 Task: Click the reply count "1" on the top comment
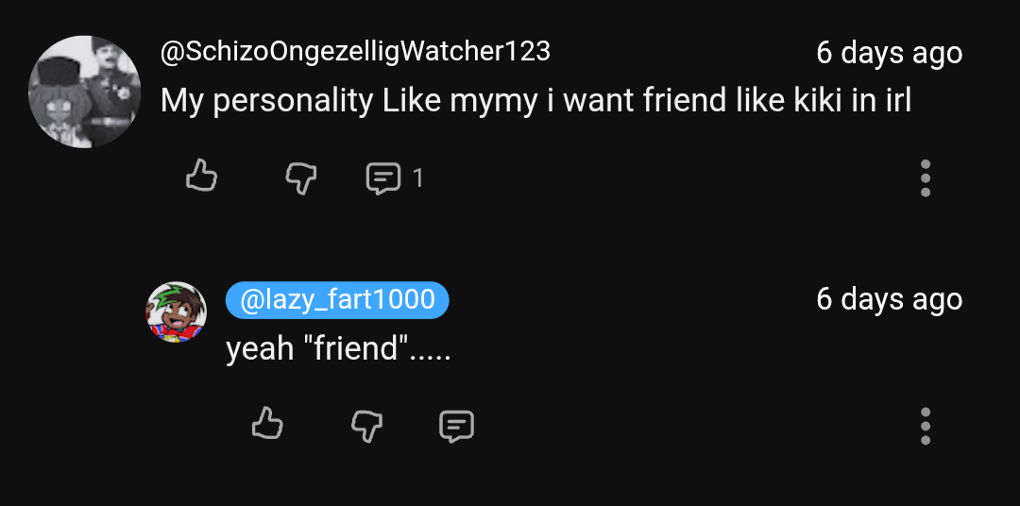click(417, 177)
